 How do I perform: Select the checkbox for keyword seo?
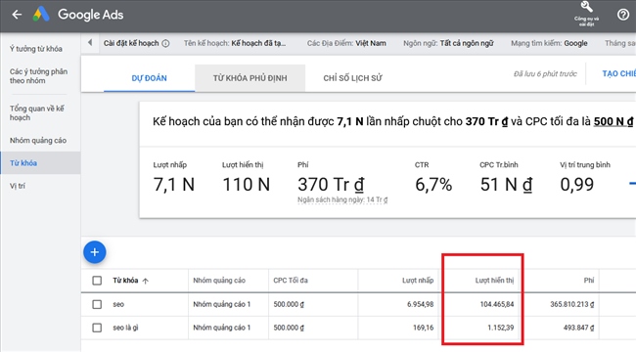(x=97, y=304)
